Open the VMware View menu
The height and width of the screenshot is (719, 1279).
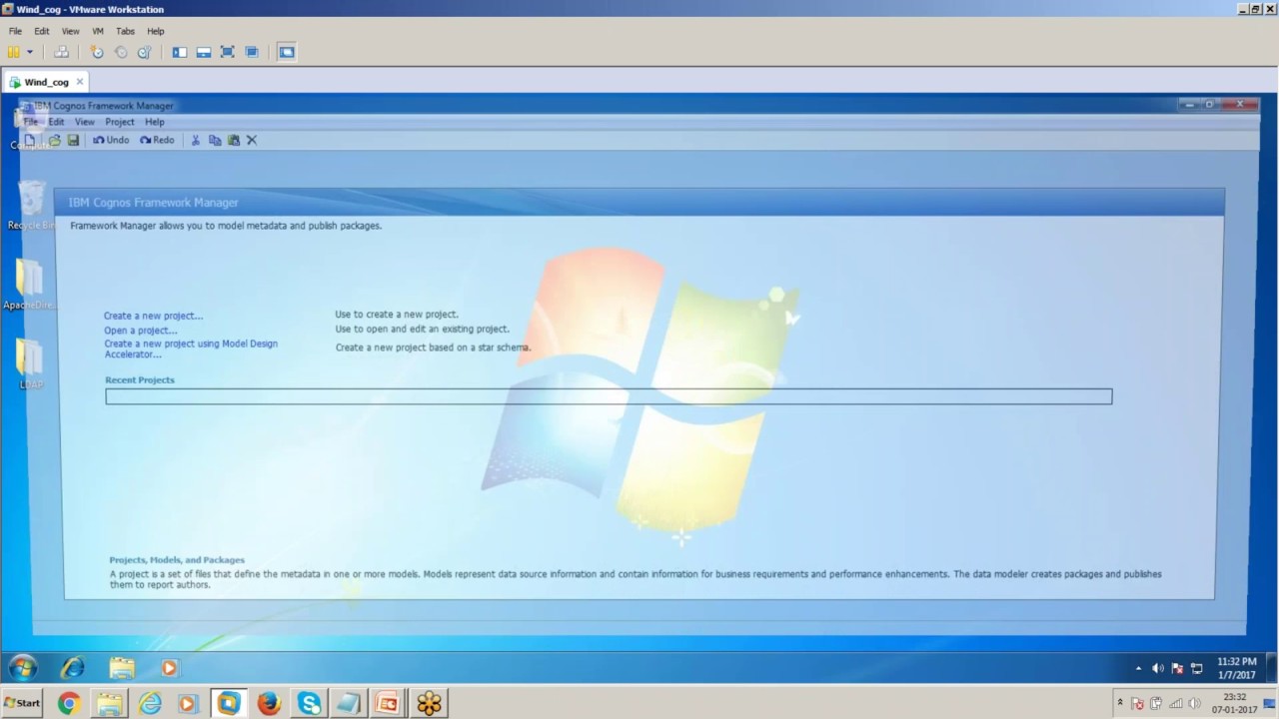(x=71, y=31)
